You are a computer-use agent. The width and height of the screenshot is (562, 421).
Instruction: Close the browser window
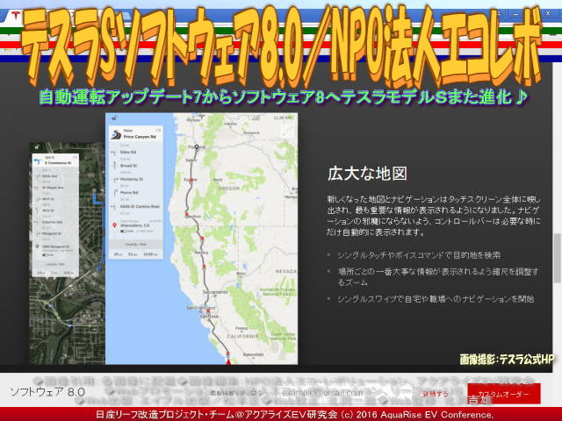548,13
